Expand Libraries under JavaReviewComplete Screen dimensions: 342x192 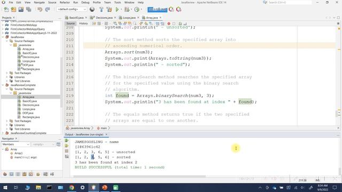coord(7,125)
